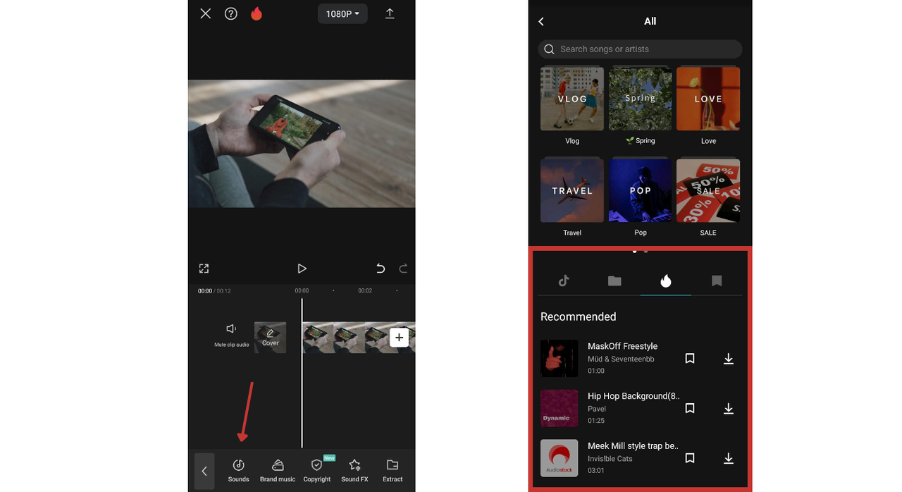Screen dimensions: 902x492
Task: Mute clip audio on the timeline
Action: pos(232,336)
